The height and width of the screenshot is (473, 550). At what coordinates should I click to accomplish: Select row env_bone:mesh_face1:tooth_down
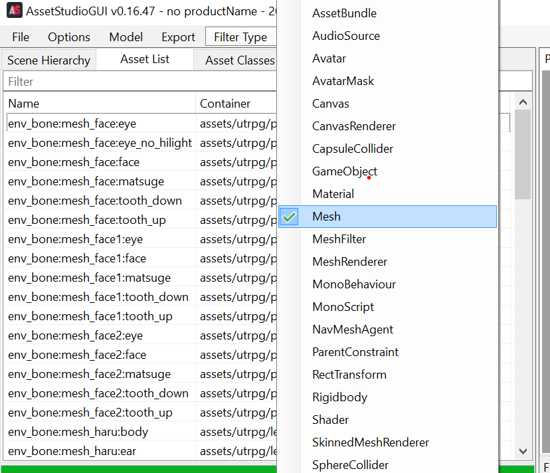point(140,297)
